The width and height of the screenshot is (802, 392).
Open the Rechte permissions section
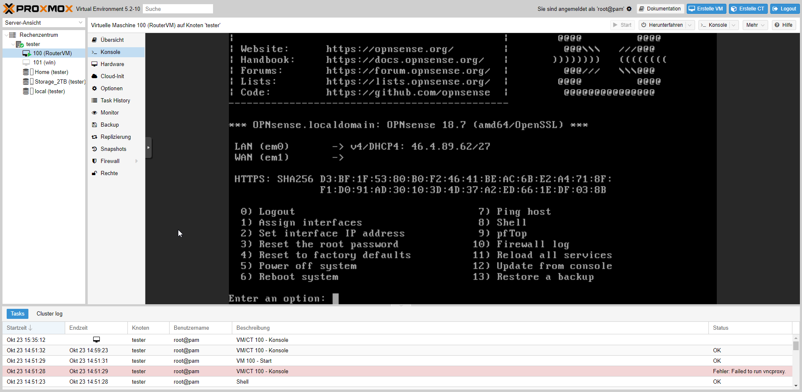pos(109,173)
